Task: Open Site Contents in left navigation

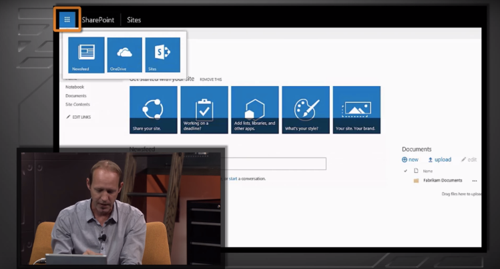Action: point(77,104)
